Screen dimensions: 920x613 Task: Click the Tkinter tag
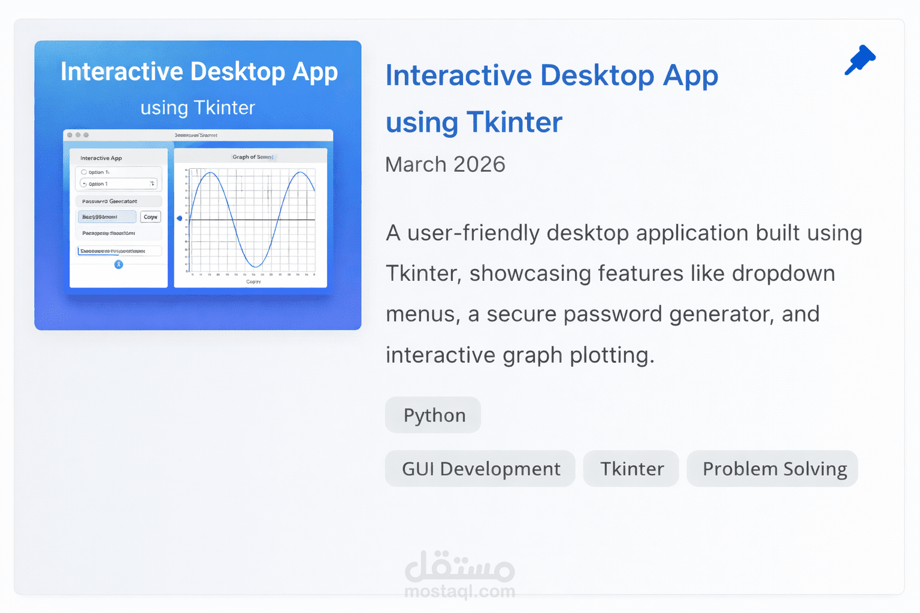(x=631, y=469)
